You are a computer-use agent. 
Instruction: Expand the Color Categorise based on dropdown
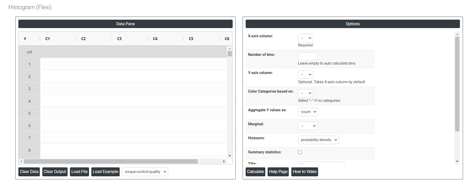[305, 93]
